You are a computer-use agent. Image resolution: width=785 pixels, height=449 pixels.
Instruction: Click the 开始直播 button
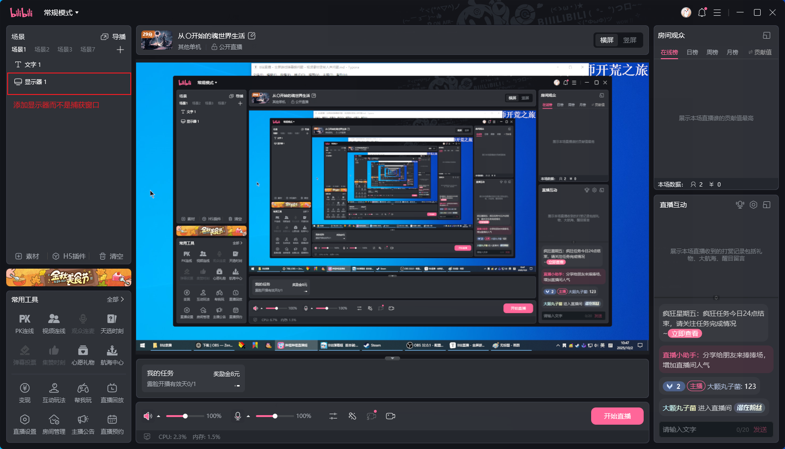tap(617, 416)
